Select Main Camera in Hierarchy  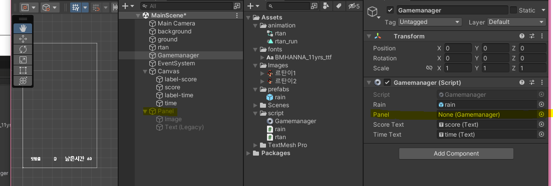pos(176,23)
